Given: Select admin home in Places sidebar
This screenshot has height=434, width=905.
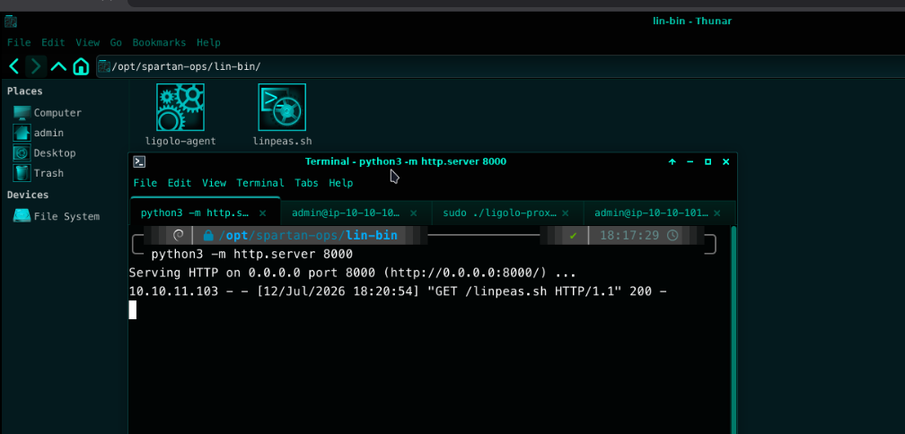Looking at the screenshot, I should (x=39, y=133).
